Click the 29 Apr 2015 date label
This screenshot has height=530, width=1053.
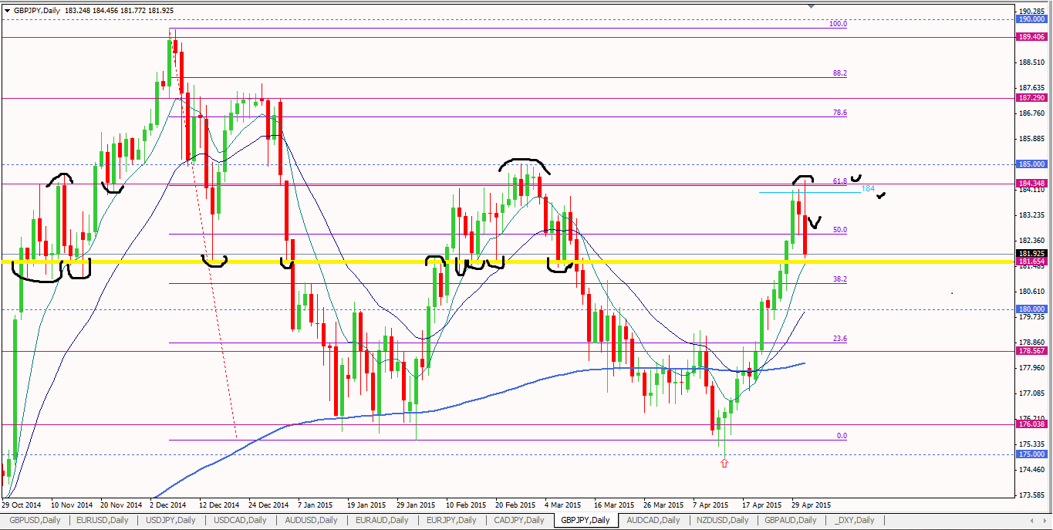(x=812, y=505)
